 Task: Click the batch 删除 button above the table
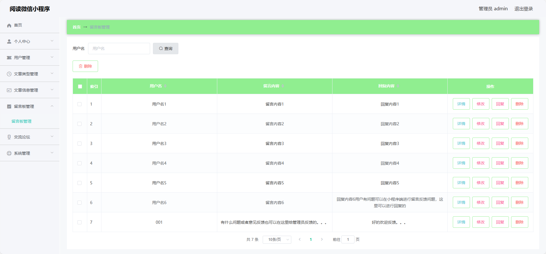(85, 66)
